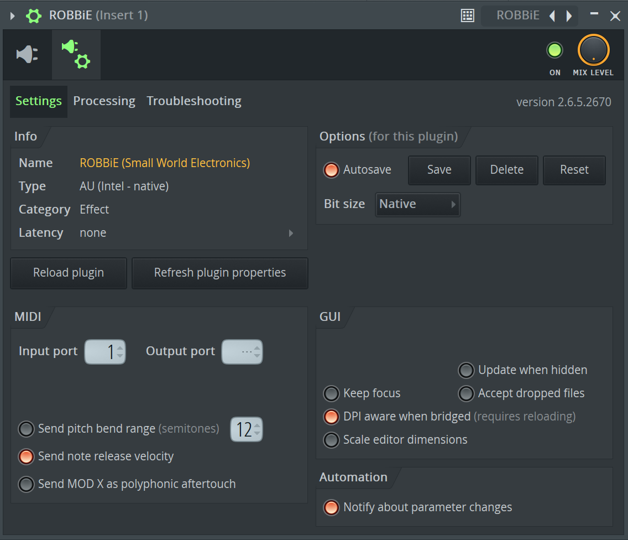Click the Reload plugin button

pos(69,273)
